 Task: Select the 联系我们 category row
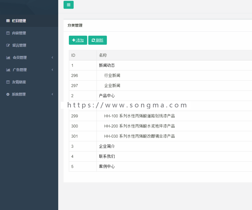[160, 156]
